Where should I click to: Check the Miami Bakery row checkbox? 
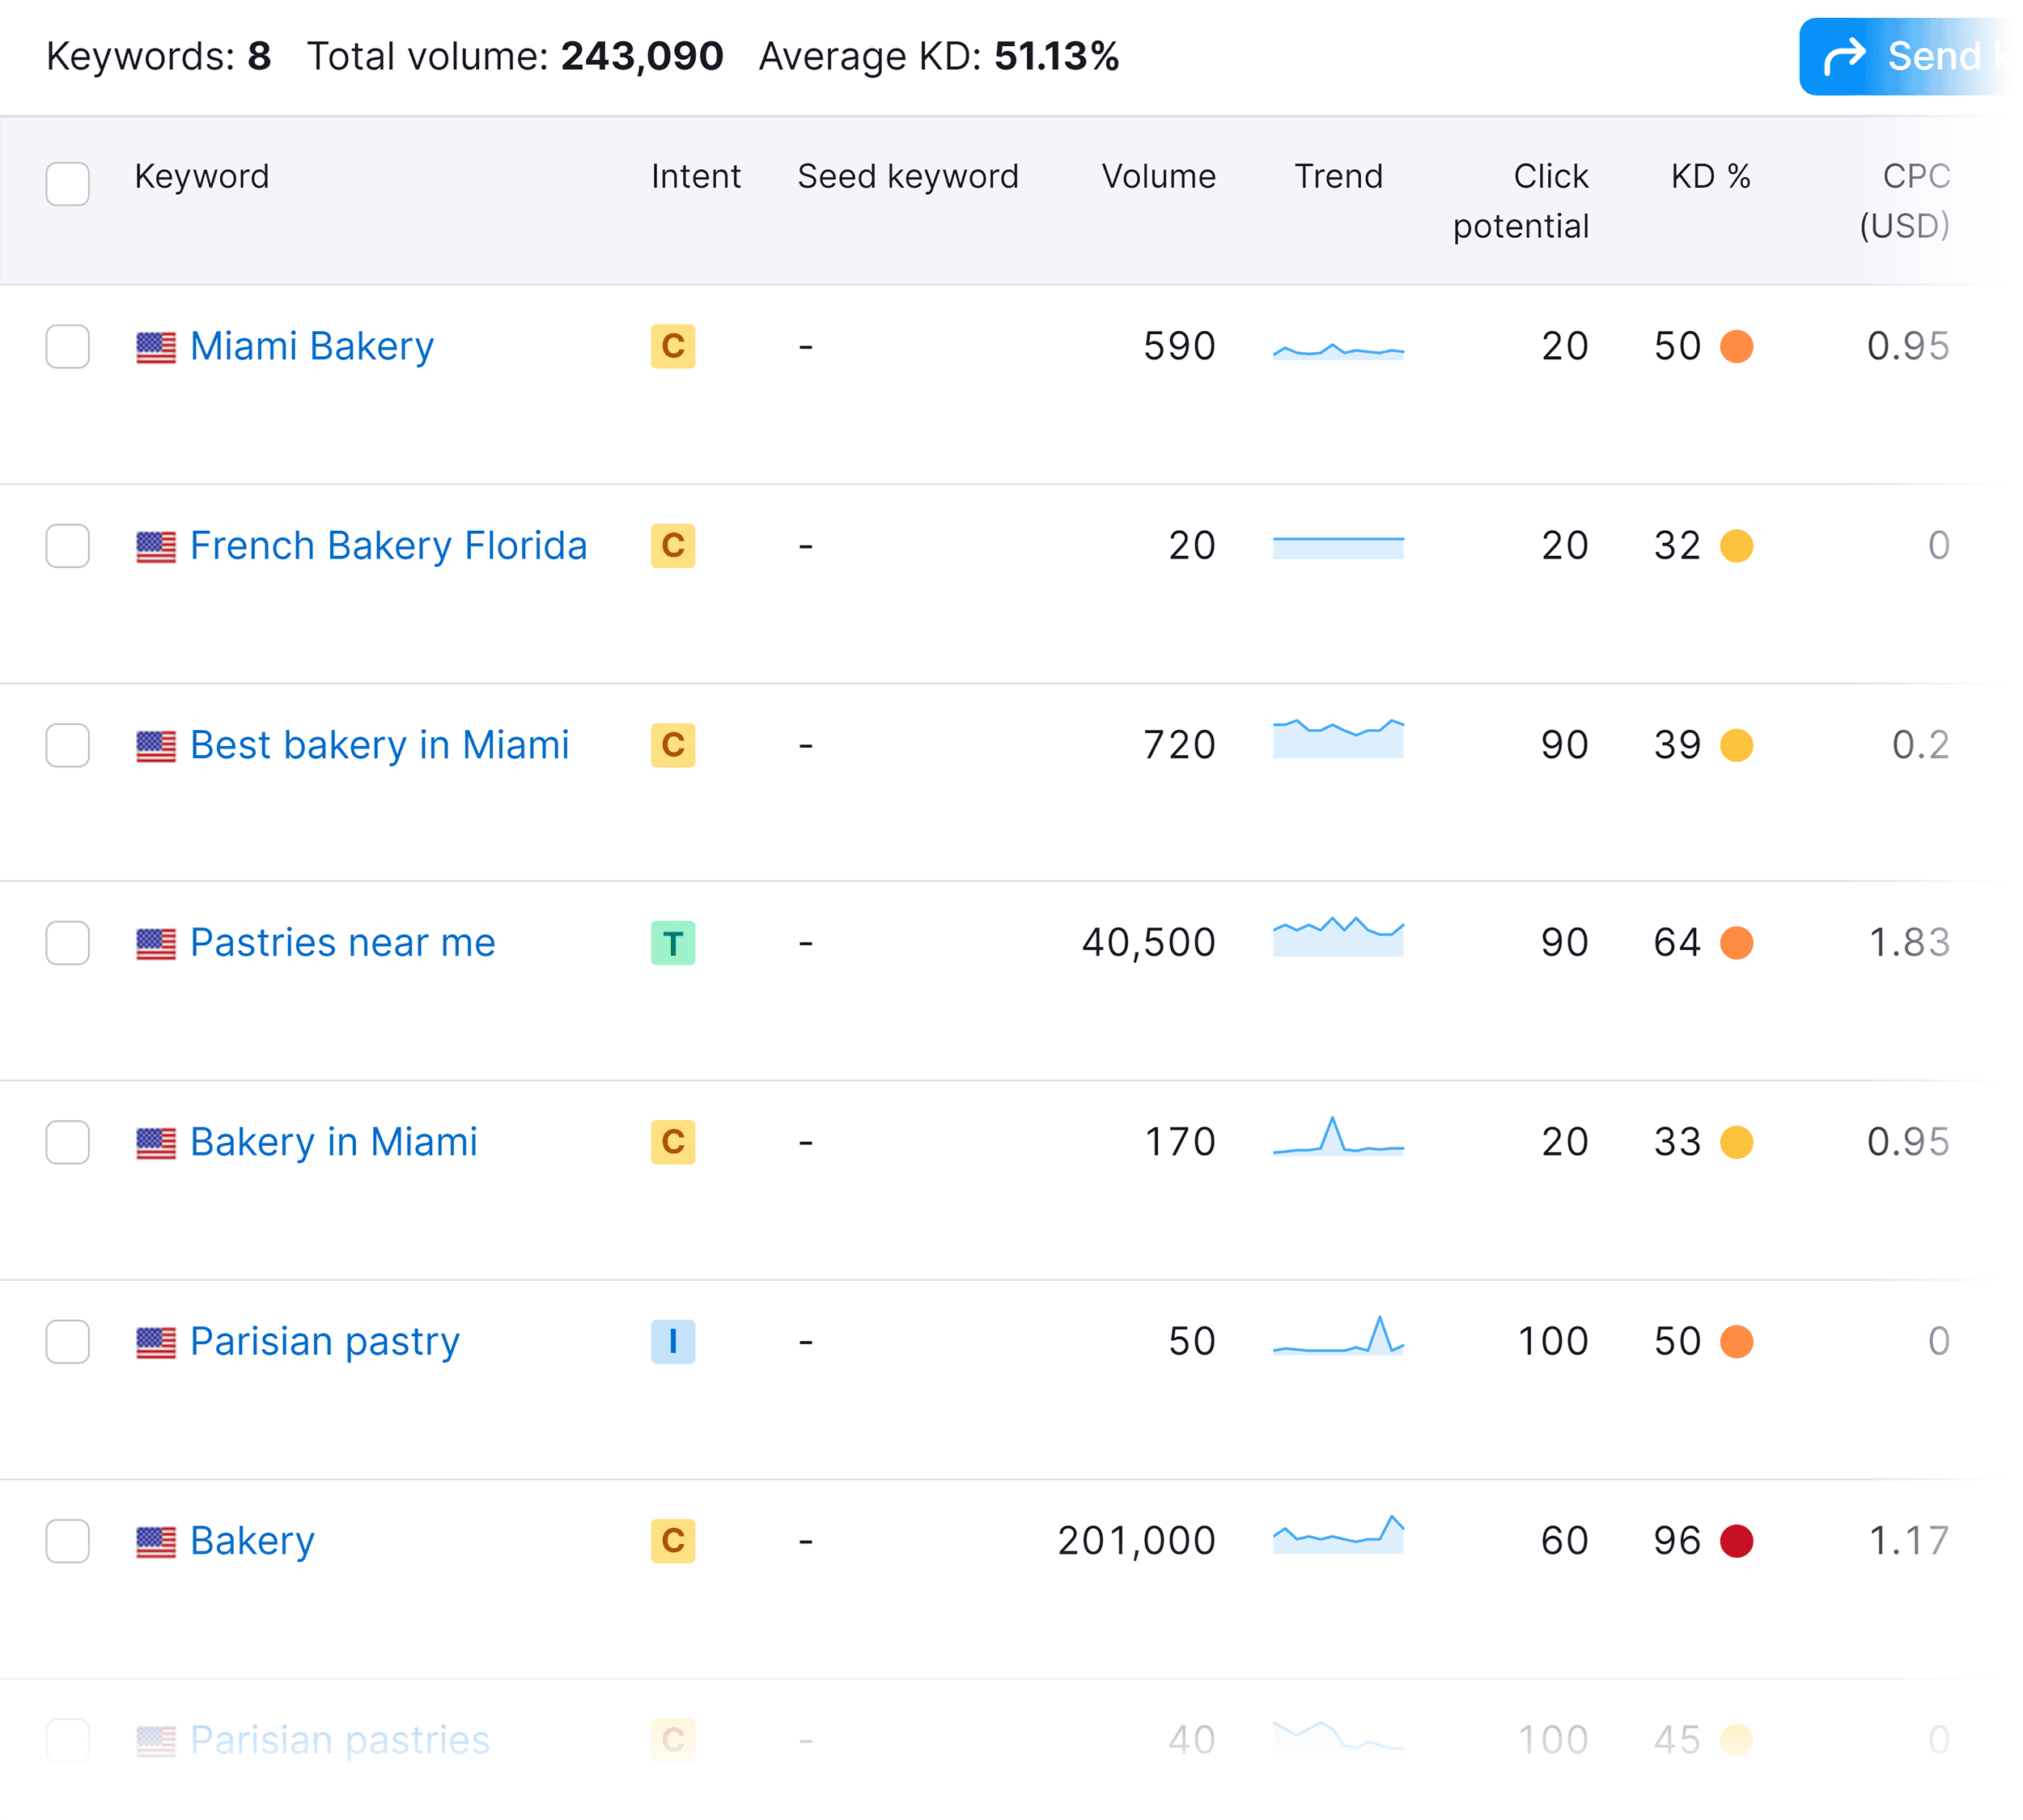click(x=67, y=347)
